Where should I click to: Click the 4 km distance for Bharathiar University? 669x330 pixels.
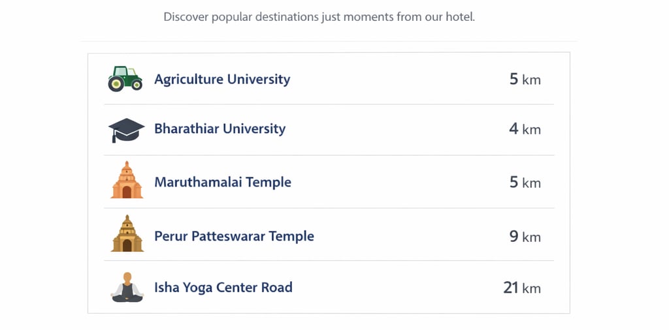click(525, 128)
